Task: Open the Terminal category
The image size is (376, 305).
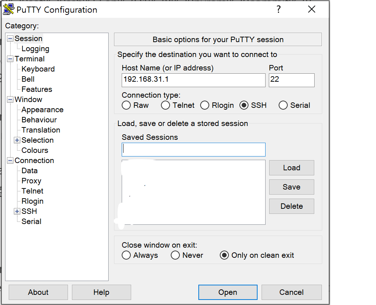Action: pyautogui.click(x=29, y=59)
